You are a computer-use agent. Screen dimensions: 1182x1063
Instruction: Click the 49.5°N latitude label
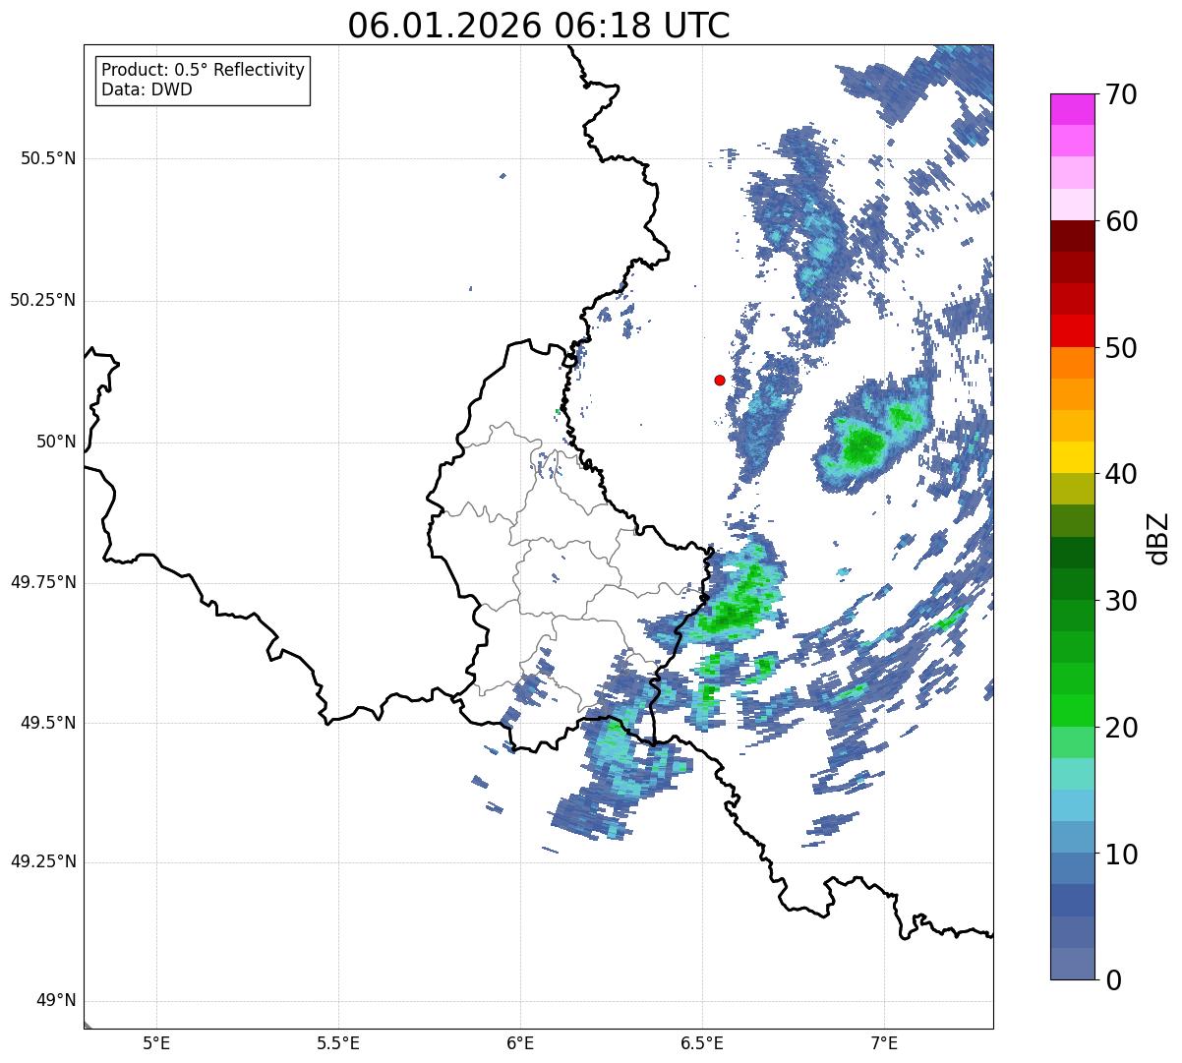[x=48, y=723]
